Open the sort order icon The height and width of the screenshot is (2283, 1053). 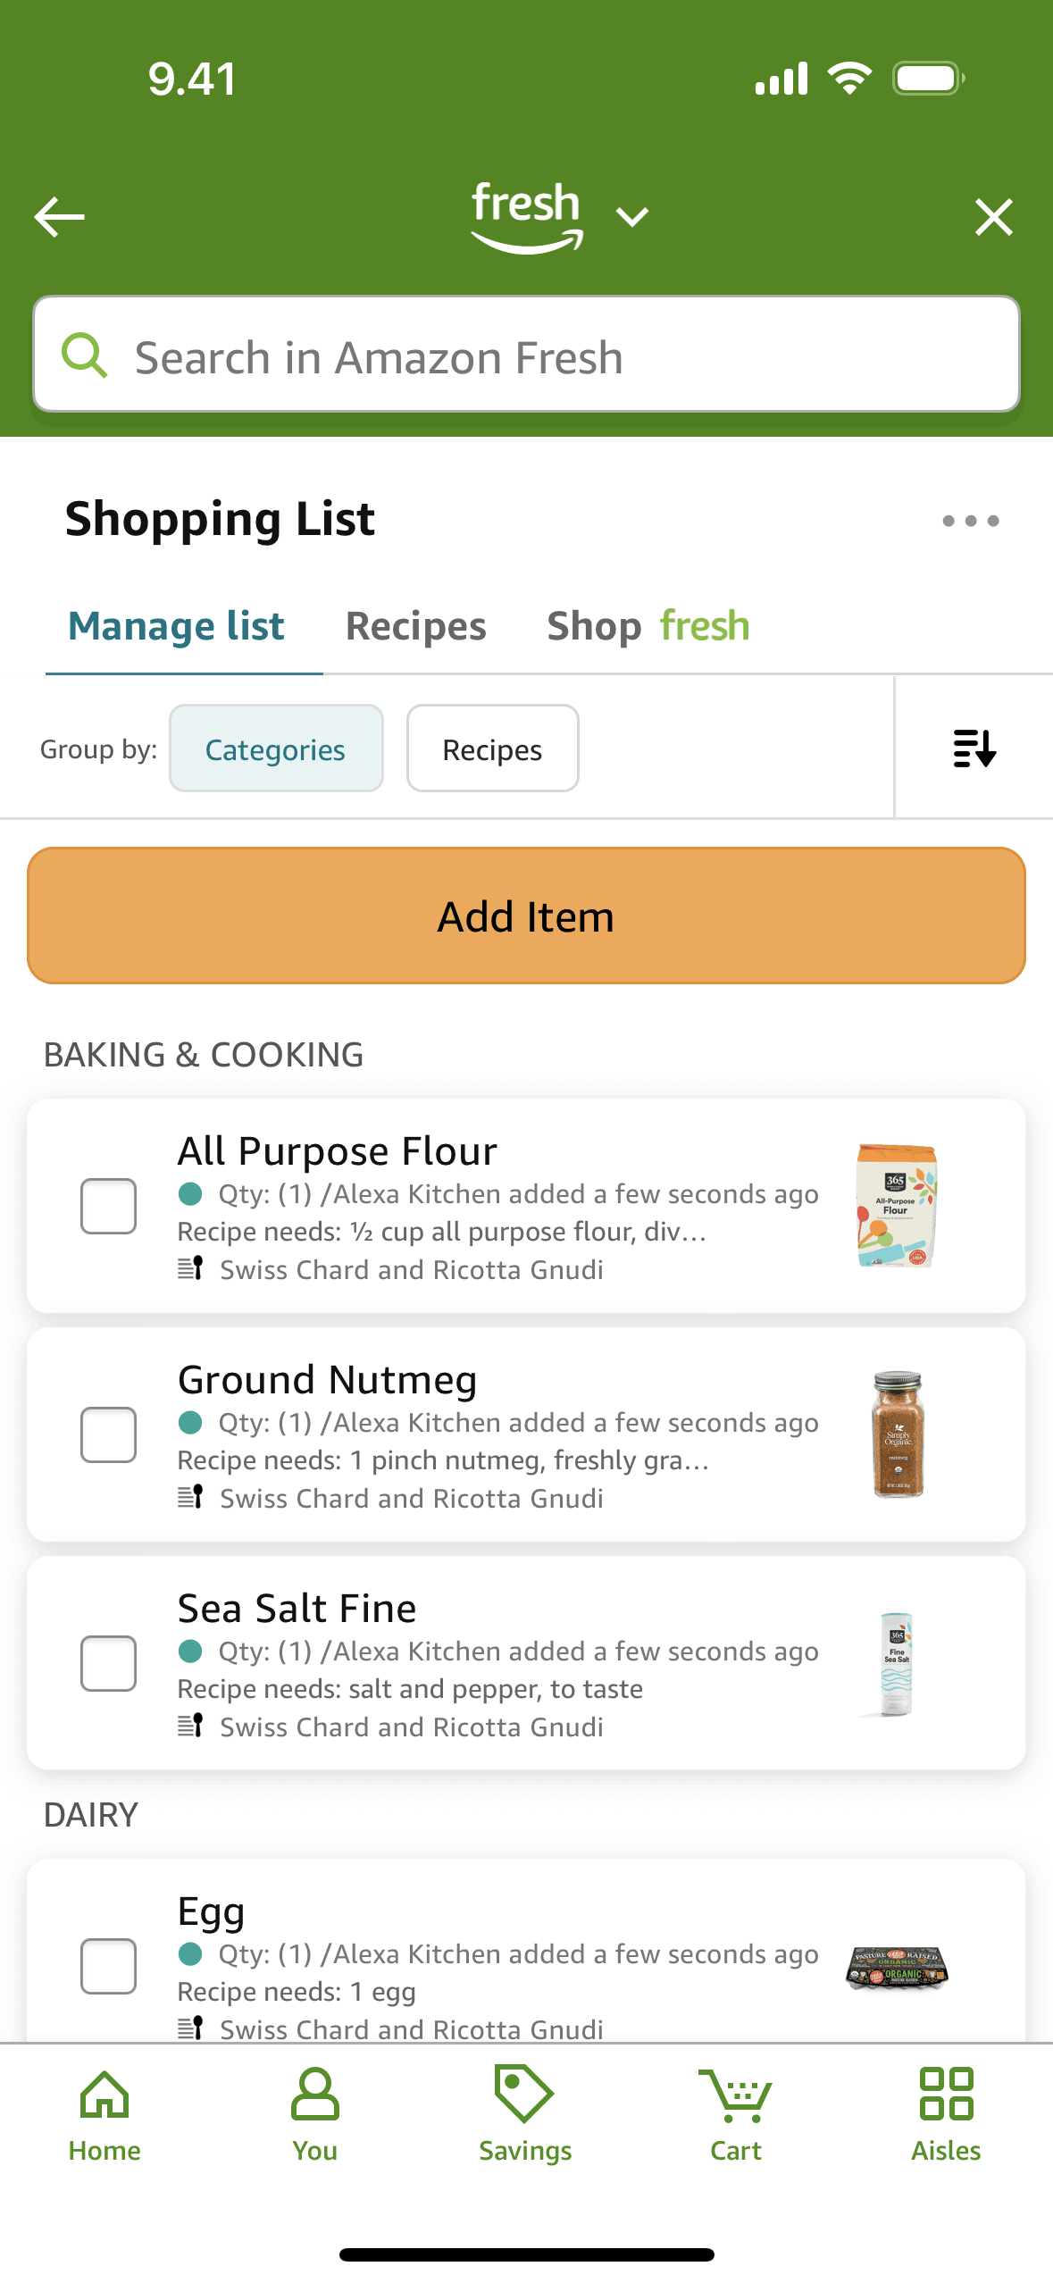click(974, 748)
